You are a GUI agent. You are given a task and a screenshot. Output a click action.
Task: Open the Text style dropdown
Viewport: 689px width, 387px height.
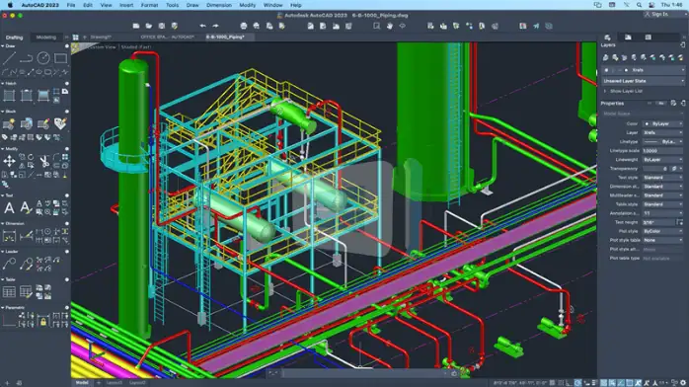pyautogui.click(x=663, y=178)
